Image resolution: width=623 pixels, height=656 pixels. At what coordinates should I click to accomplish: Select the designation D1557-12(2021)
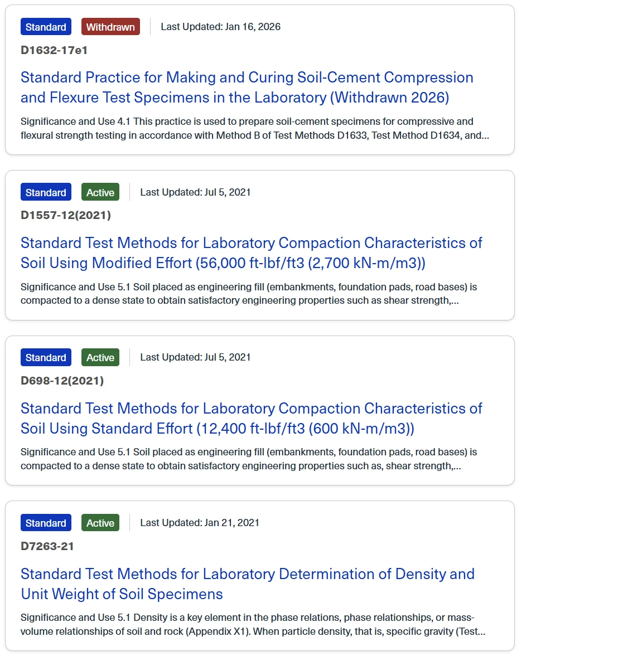click(x=66, y=216)
